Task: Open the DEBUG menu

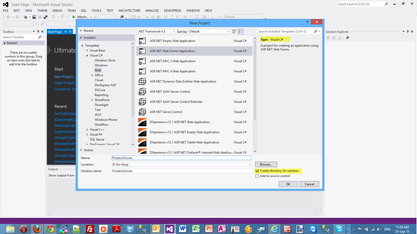Action: click(57, 11)
